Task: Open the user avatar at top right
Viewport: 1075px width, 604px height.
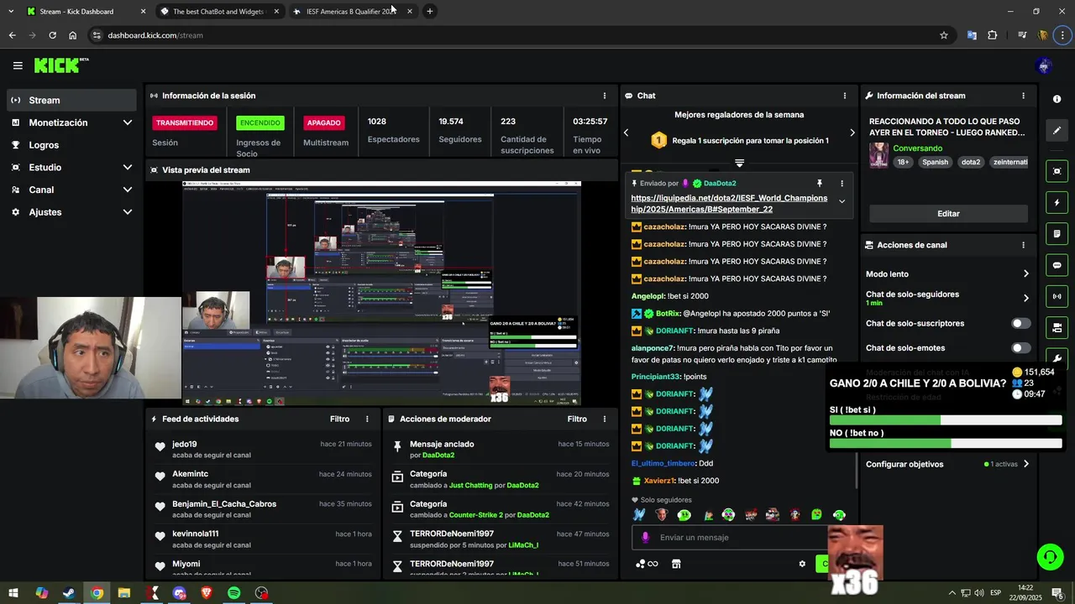Action: pos(1045,65)
